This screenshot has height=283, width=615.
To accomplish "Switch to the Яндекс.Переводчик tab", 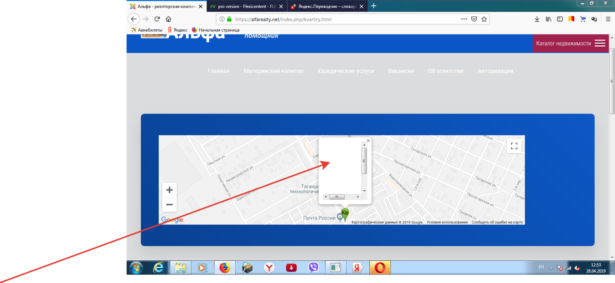I will tap(327, 7).
